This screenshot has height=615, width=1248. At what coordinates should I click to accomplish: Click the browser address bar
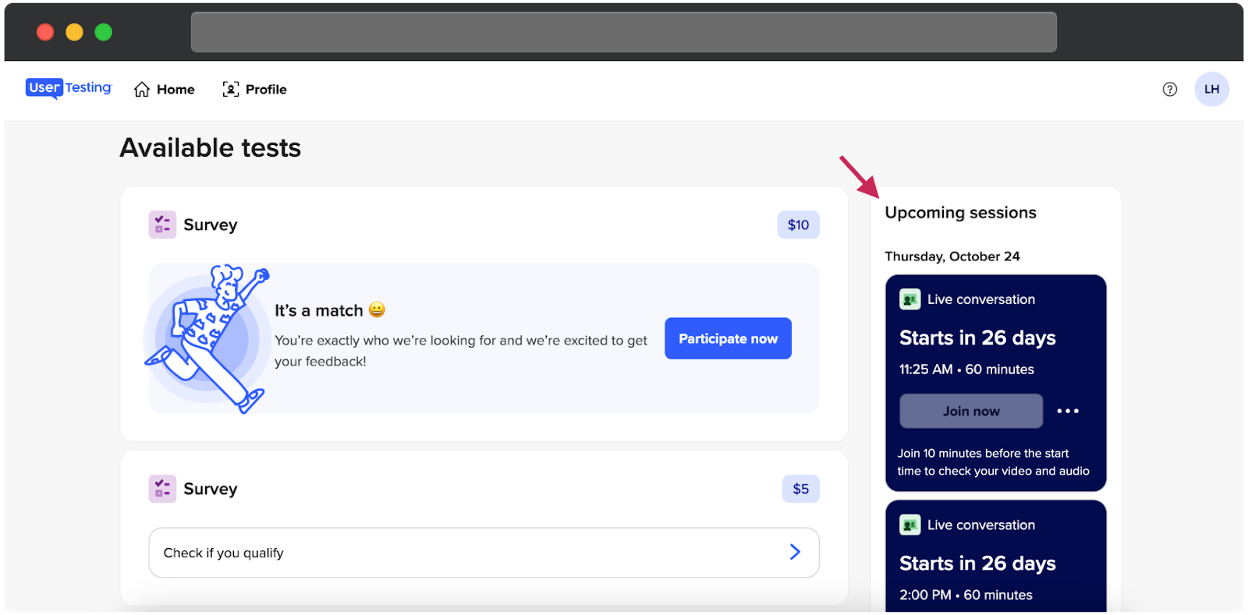(x=624, y=32)
